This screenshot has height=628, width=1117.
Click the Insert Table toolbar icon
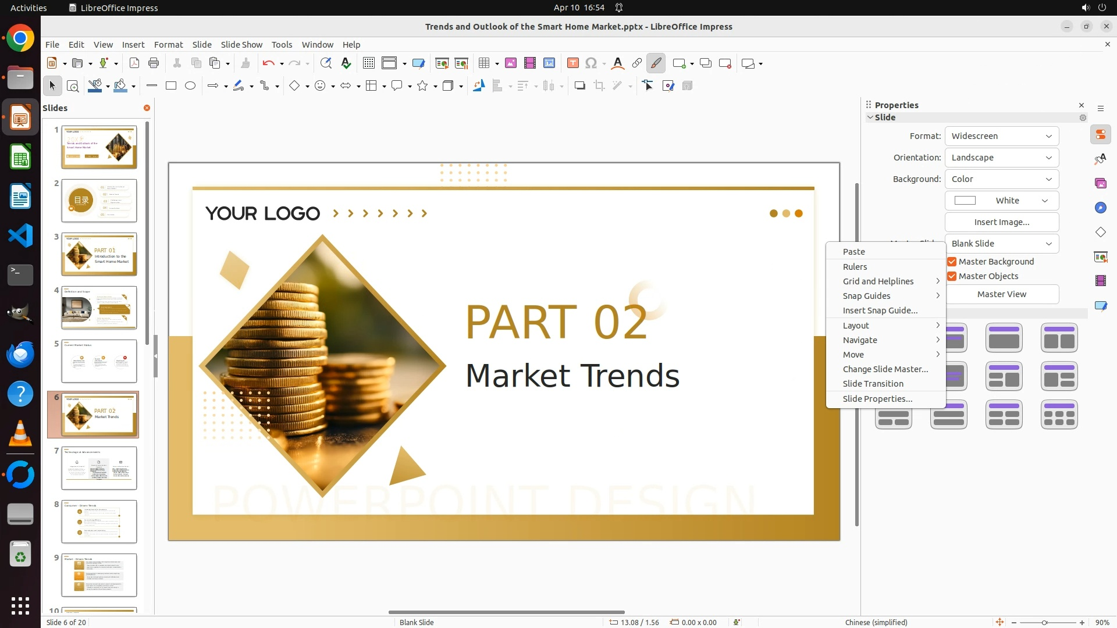pyautogui.click(x=483, y=63)
